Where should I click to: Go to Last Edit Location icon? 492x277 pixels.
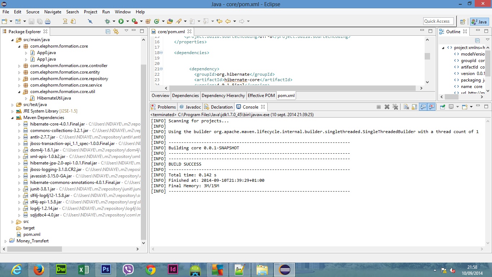pos(219,21)
